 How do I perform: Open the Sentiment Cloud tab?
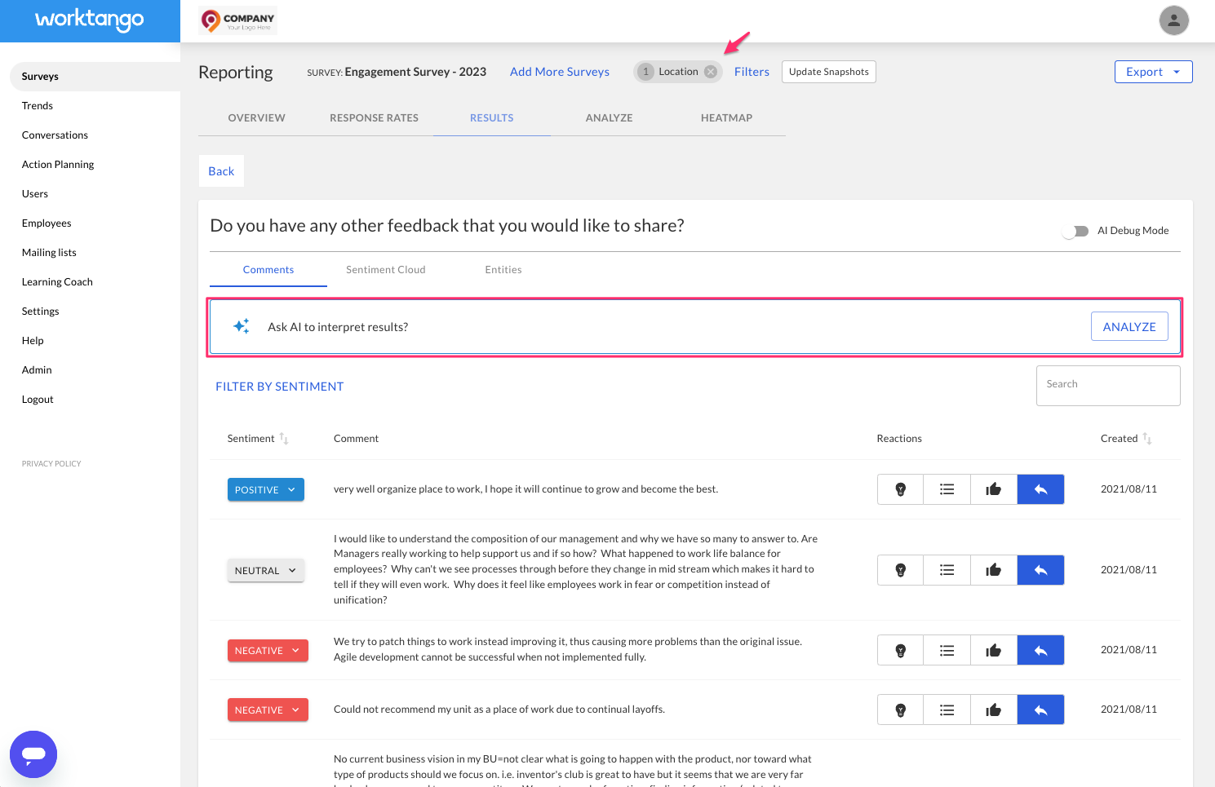(385, 270)
